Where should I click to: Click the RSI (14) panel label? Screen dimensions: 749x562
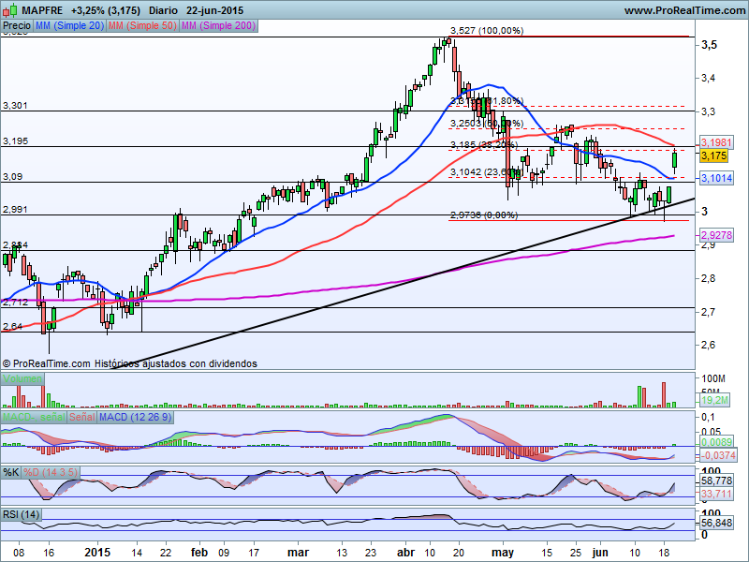(21, 514)
